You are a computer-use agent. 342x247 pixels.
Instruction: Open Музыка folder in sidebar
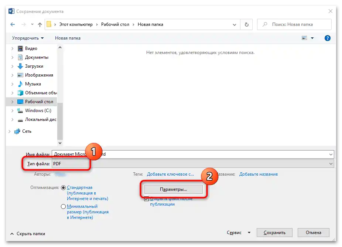coord(33,84)
